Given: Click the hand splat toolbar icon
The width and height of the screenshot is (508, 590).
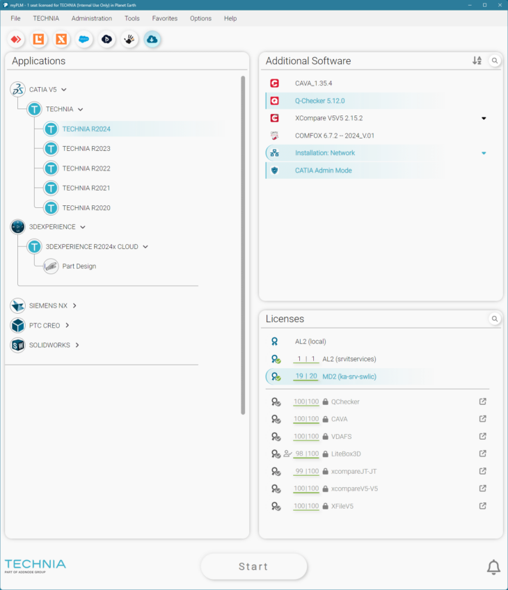Looking at the screenshot, I should 129,39.
